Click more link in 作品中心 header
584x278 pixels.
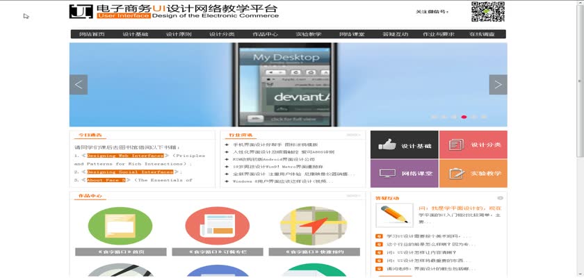pyautogui.click(x=353, y=196)
